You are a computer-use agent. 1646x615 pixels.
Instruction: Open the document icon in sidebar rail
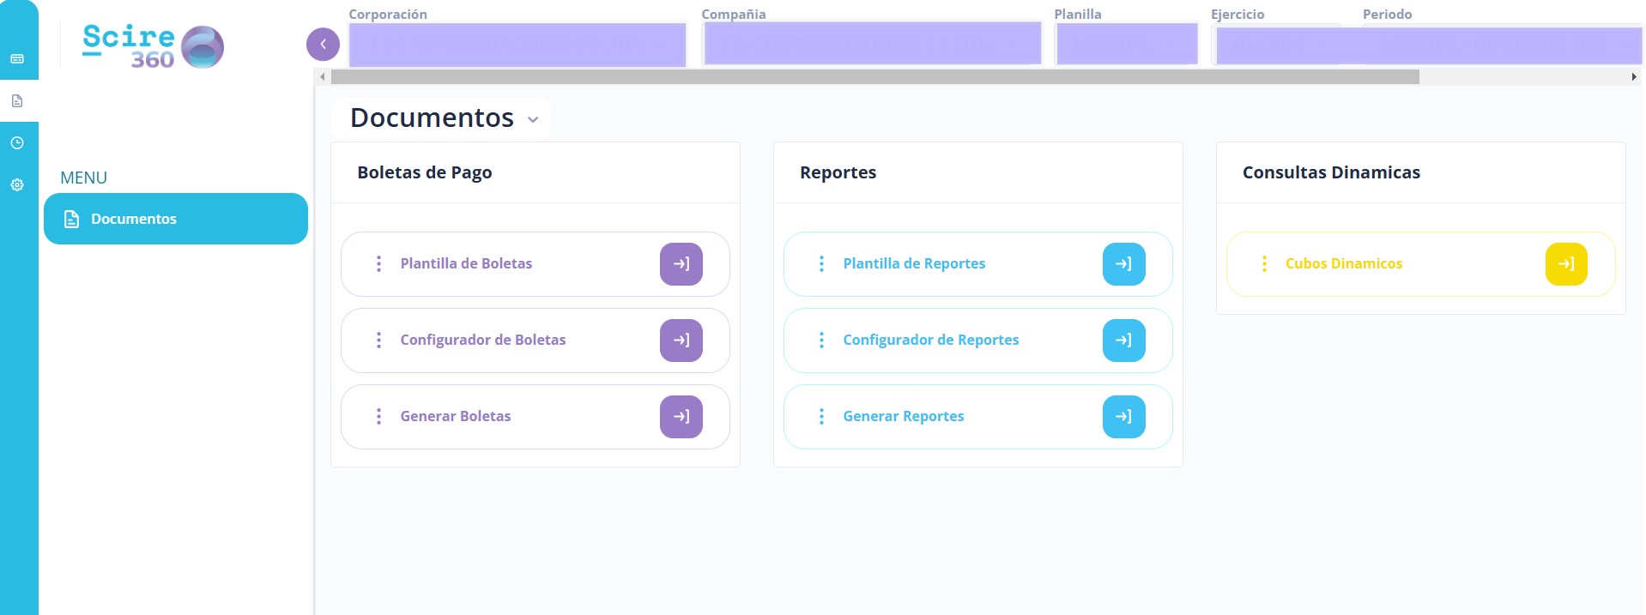(x=17, y=101)
